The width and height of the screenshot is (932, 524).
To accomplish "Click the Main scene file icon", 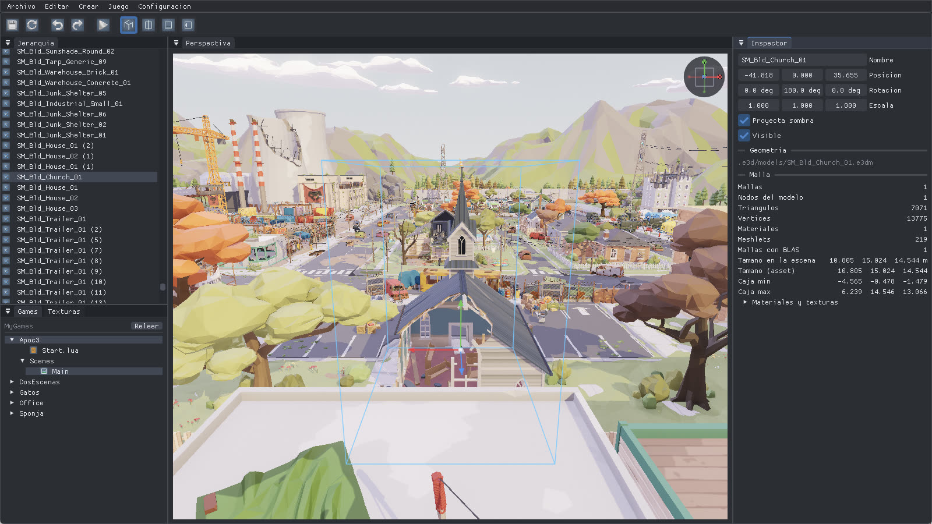I will point(44,371).
